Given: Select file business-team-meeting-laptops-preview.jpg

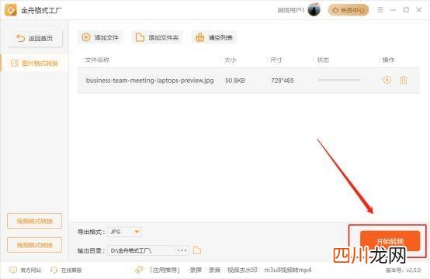Looking at the screenshot, I should point(150,81).
